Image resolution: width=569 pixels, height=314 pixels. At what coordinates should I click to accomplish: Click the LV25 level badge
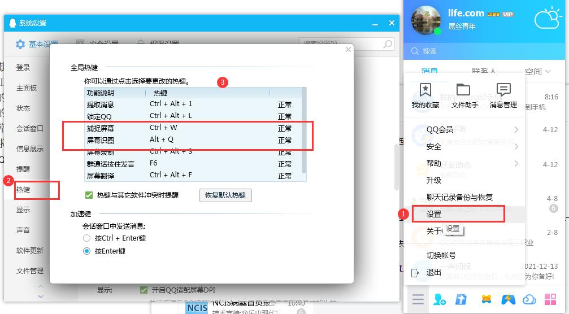(493, 14)
